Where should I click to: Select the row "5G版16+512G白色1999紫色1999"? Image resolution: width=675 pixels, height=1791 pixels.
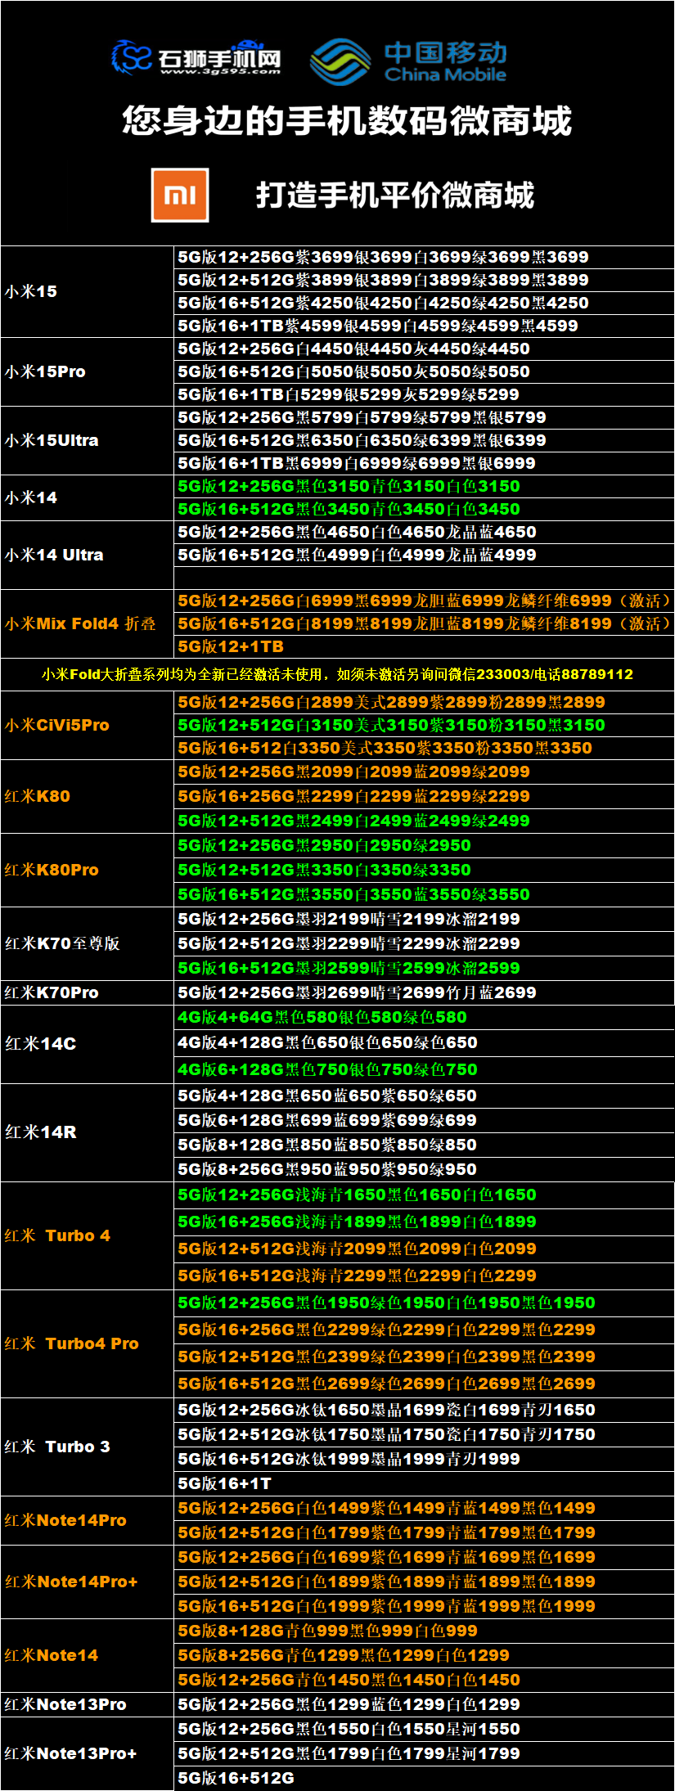click(425, 1606)
